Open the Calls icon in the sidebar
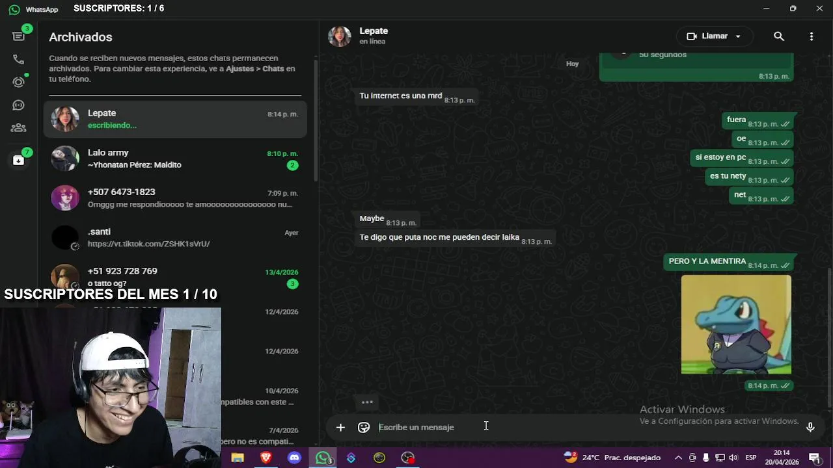 pos(18,59)
